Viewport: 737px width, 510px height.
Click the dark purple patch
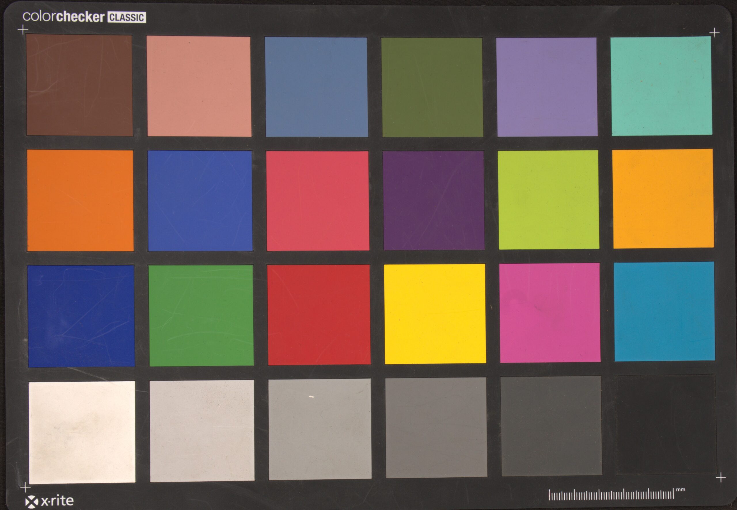[433, 200]
